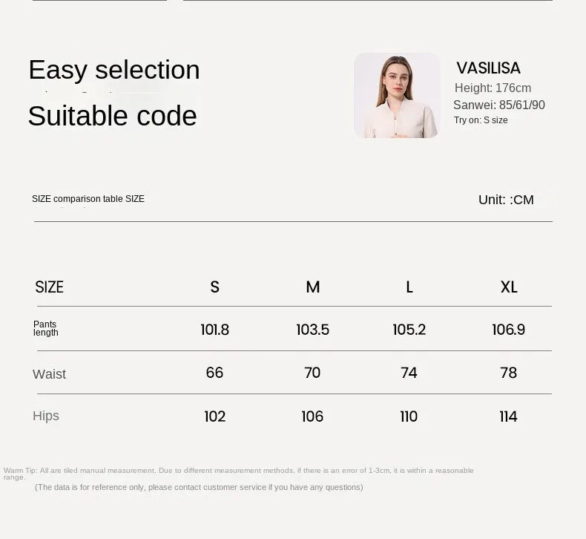
Task: Click the VASILISA model name
Action: pos(488,68)
